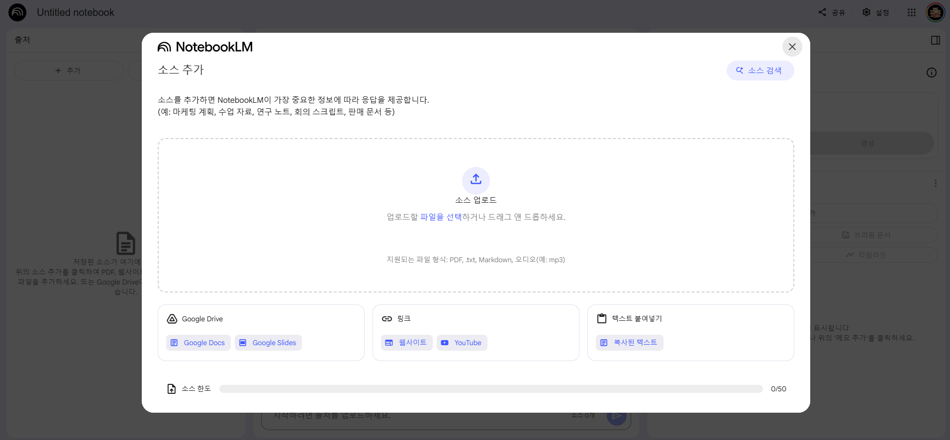Add a YouTube link source
Image resolution: width=950 pixels, height=440 pixels.
(462, 343)
